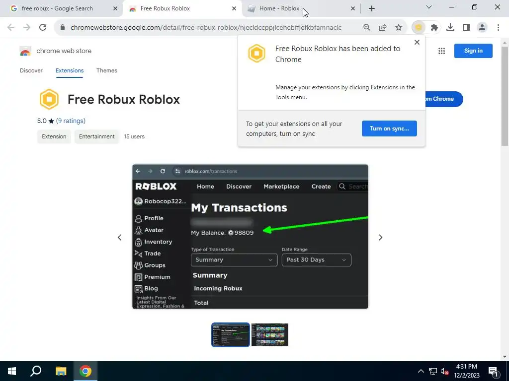Open the Themes section
This screenshot has height=381, width=509.
click(x=107, y=70)
